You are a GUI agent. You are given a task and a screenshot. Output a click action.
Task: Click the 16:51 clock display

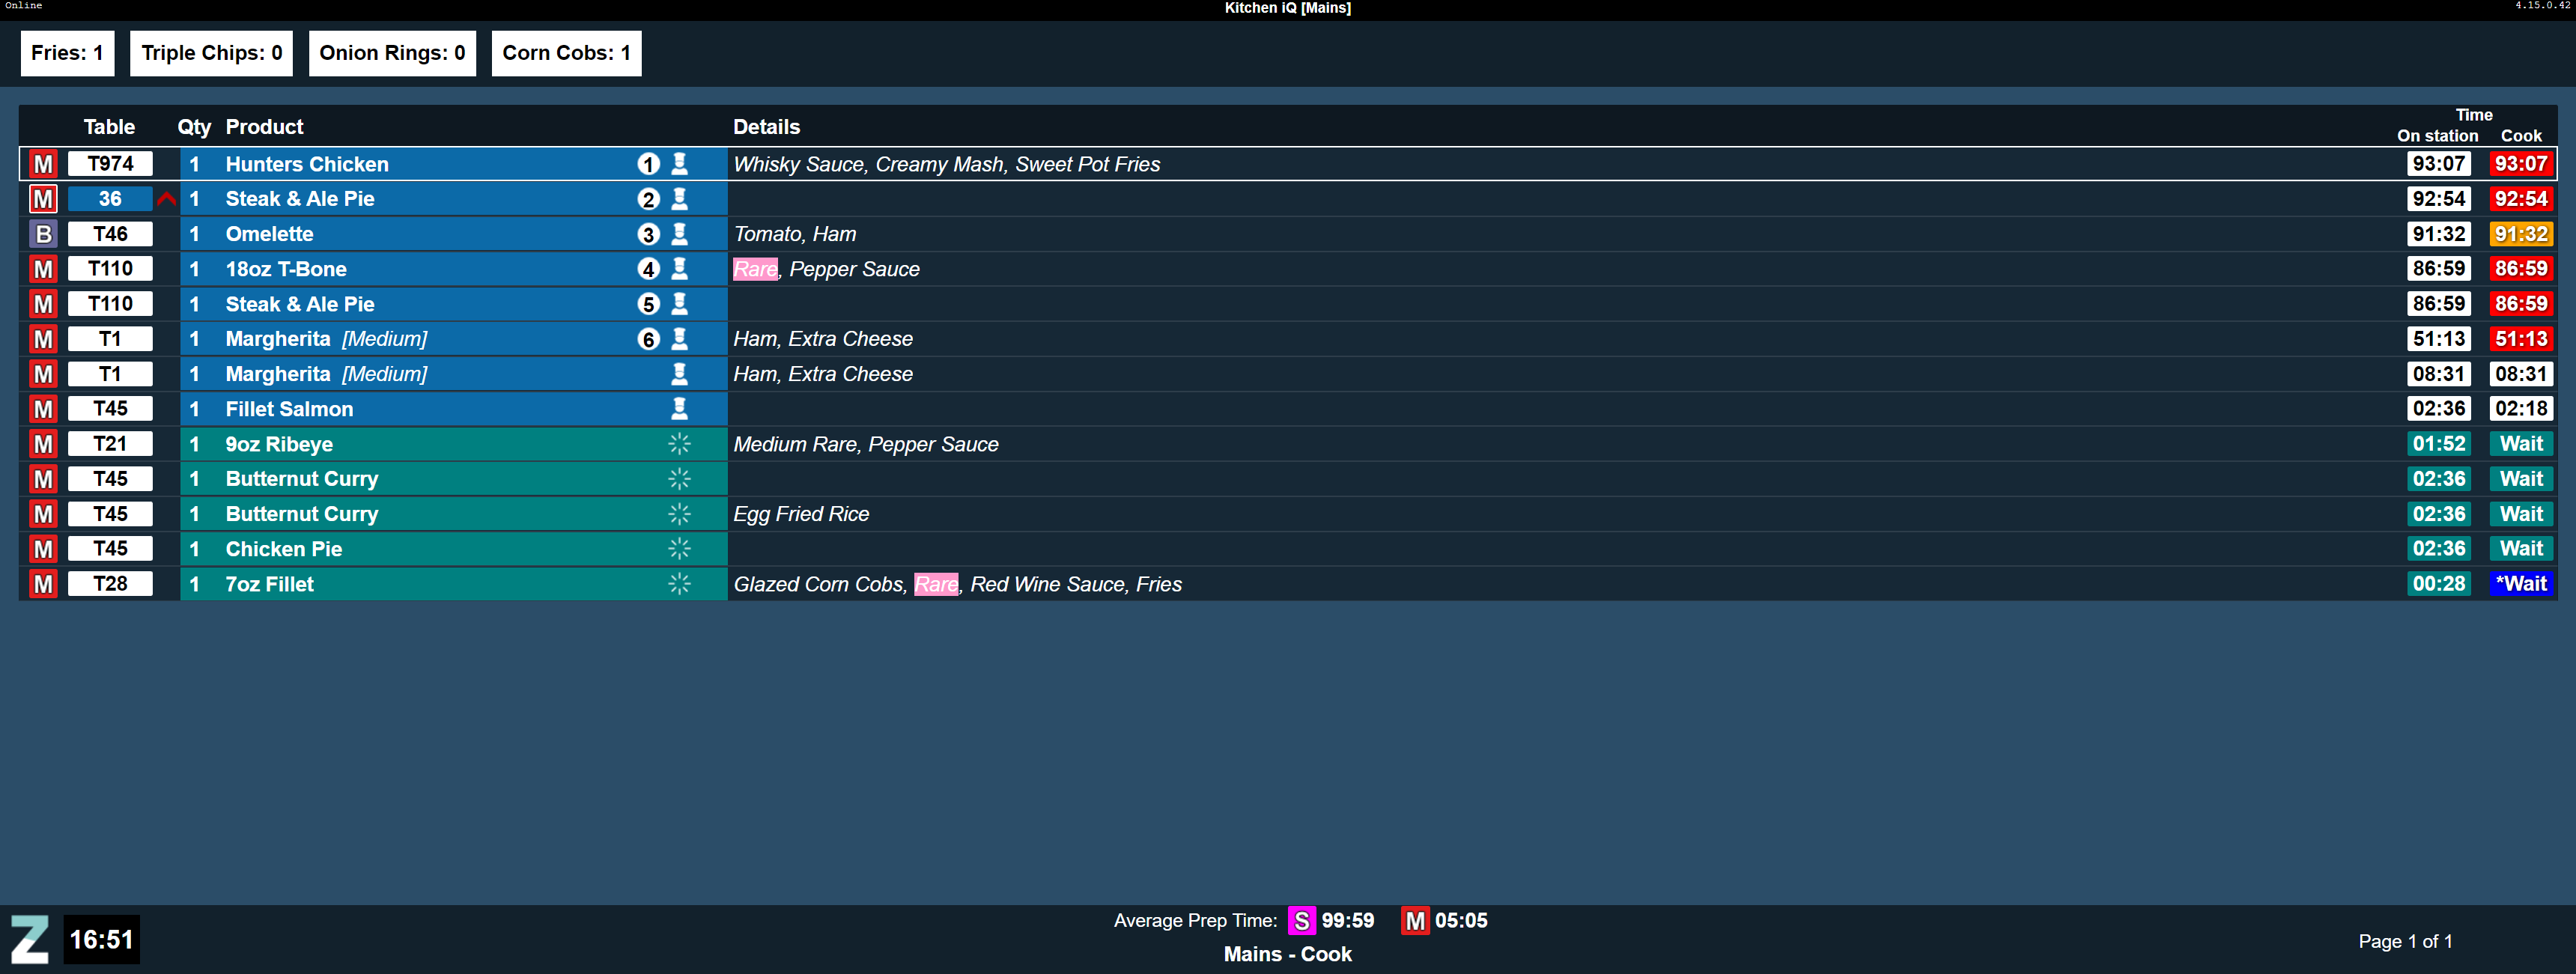pyautogui.click(x=101, y=939)
